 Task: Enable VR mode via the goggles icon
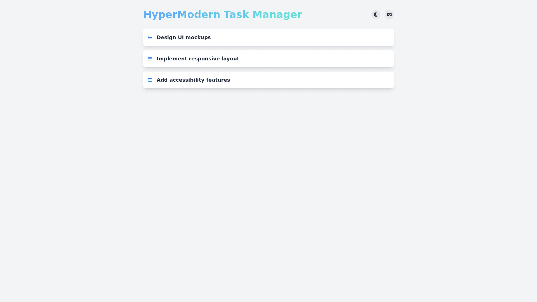389,15
